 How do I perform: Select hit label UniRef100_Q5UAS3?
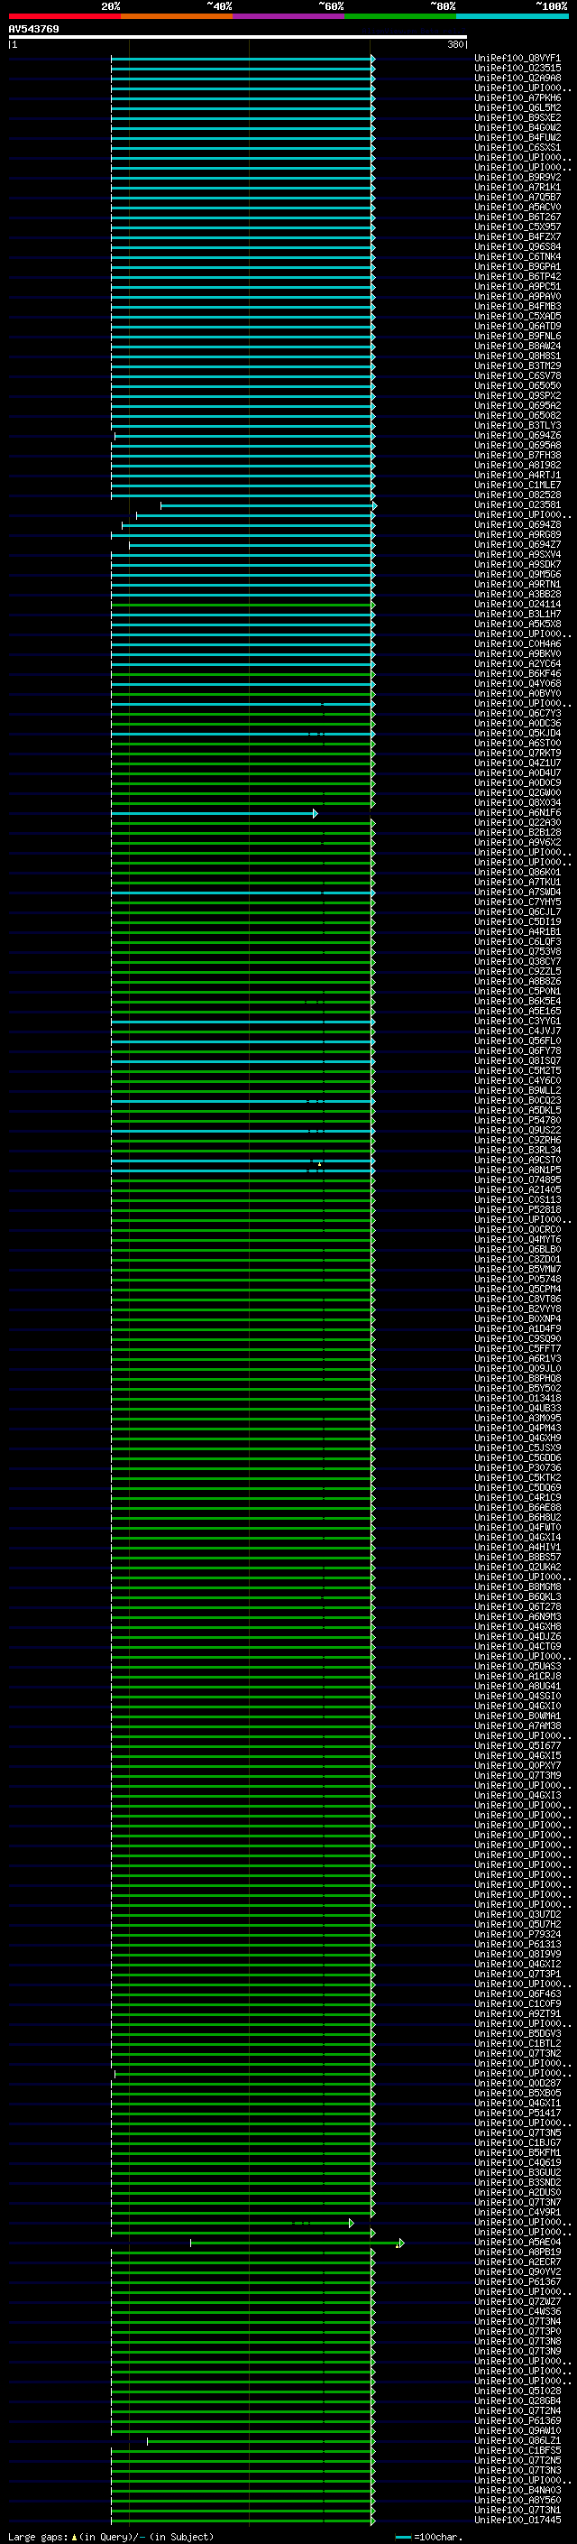click(517, 1666)
